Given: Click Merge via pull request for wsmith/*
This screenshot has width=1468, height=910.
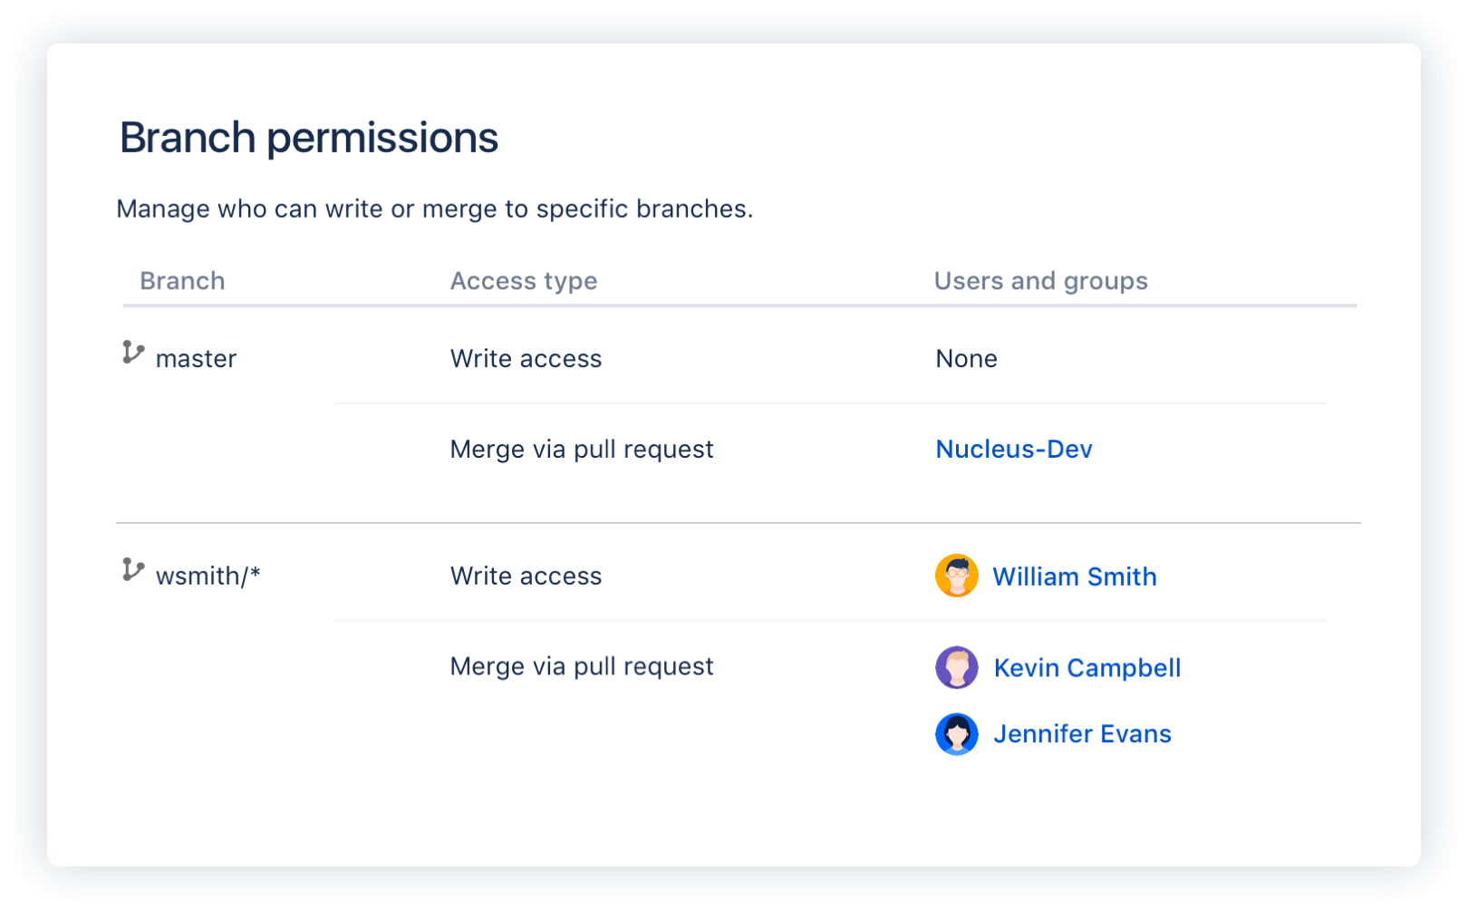Looking at the screenshot, I should point(582,666).
